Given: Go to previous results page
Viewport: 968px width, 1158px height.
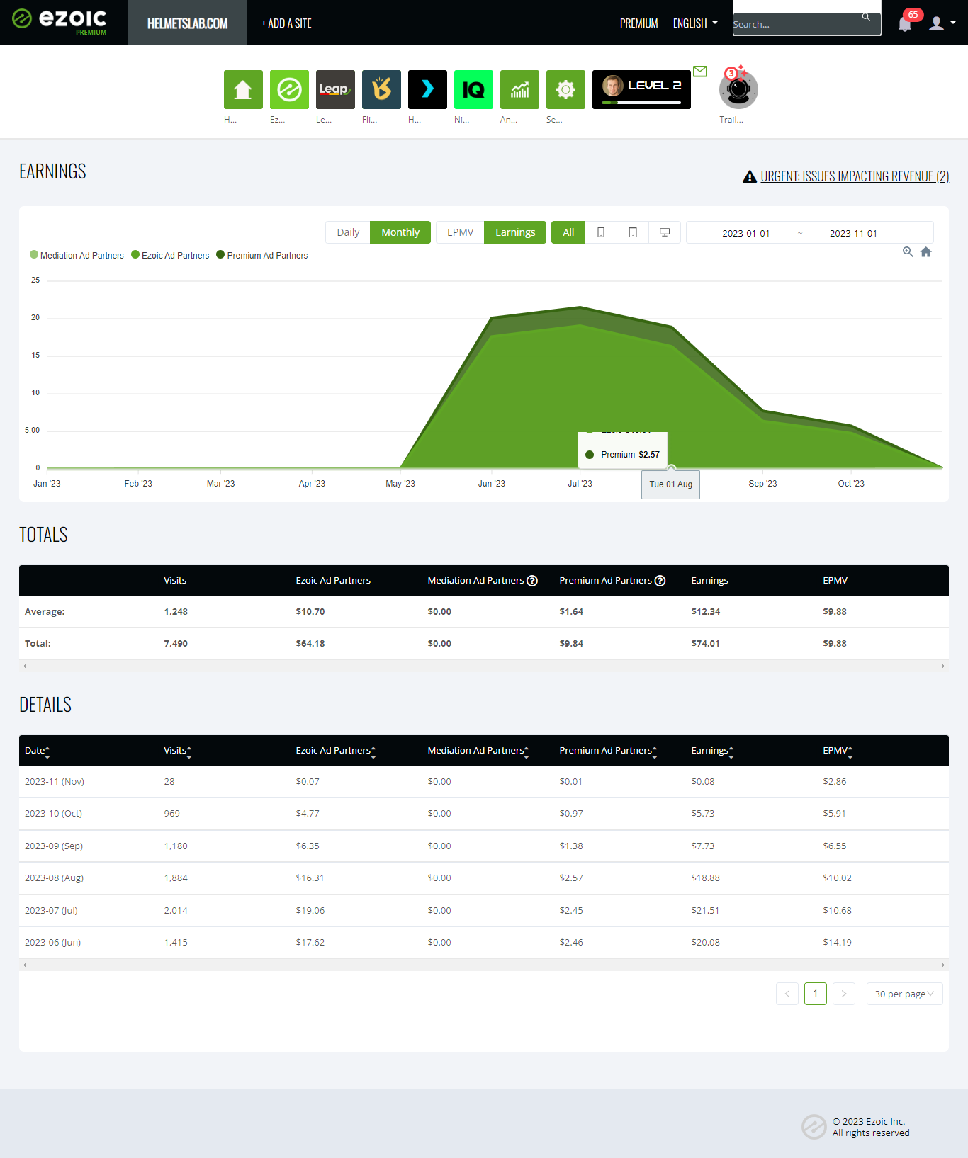Looking at the screenshot, I should pos(787,994).
